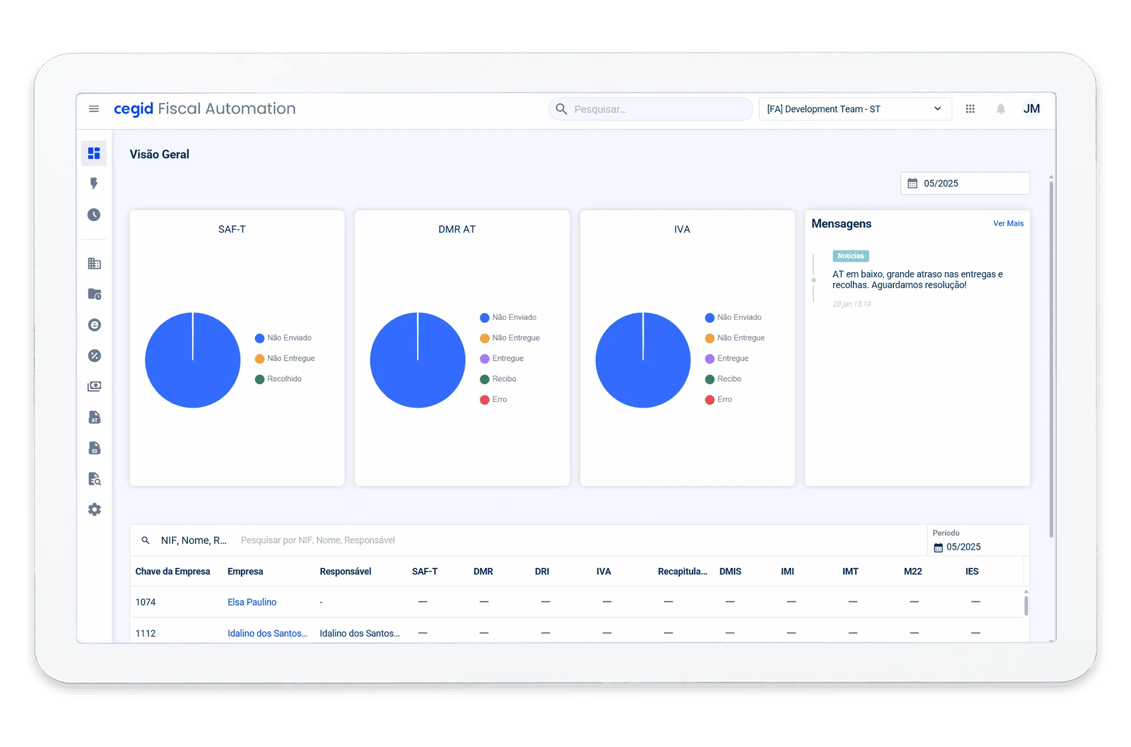Select the Notícias message tag
Viewport: 1131px width, 747px height.
tap(850, 256)
